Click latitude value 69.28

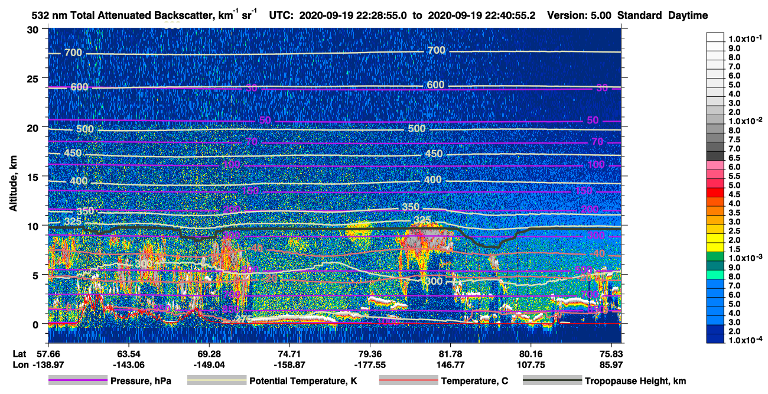(x=209, y=354)
